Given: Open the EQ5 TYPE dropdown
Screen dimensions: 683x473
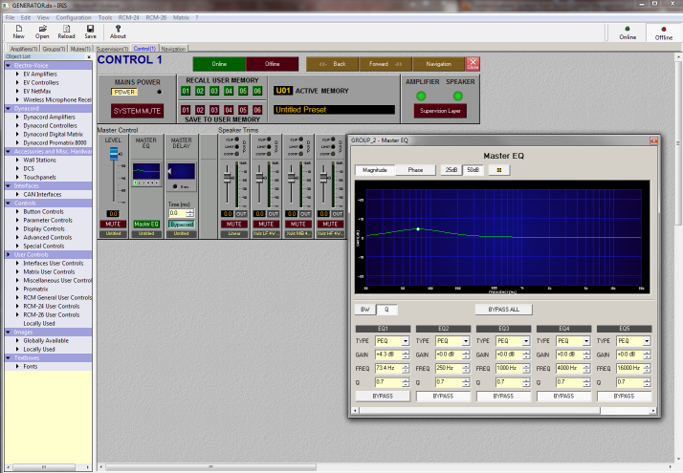Looking at the screenshot, I should [x=647, y=341].
